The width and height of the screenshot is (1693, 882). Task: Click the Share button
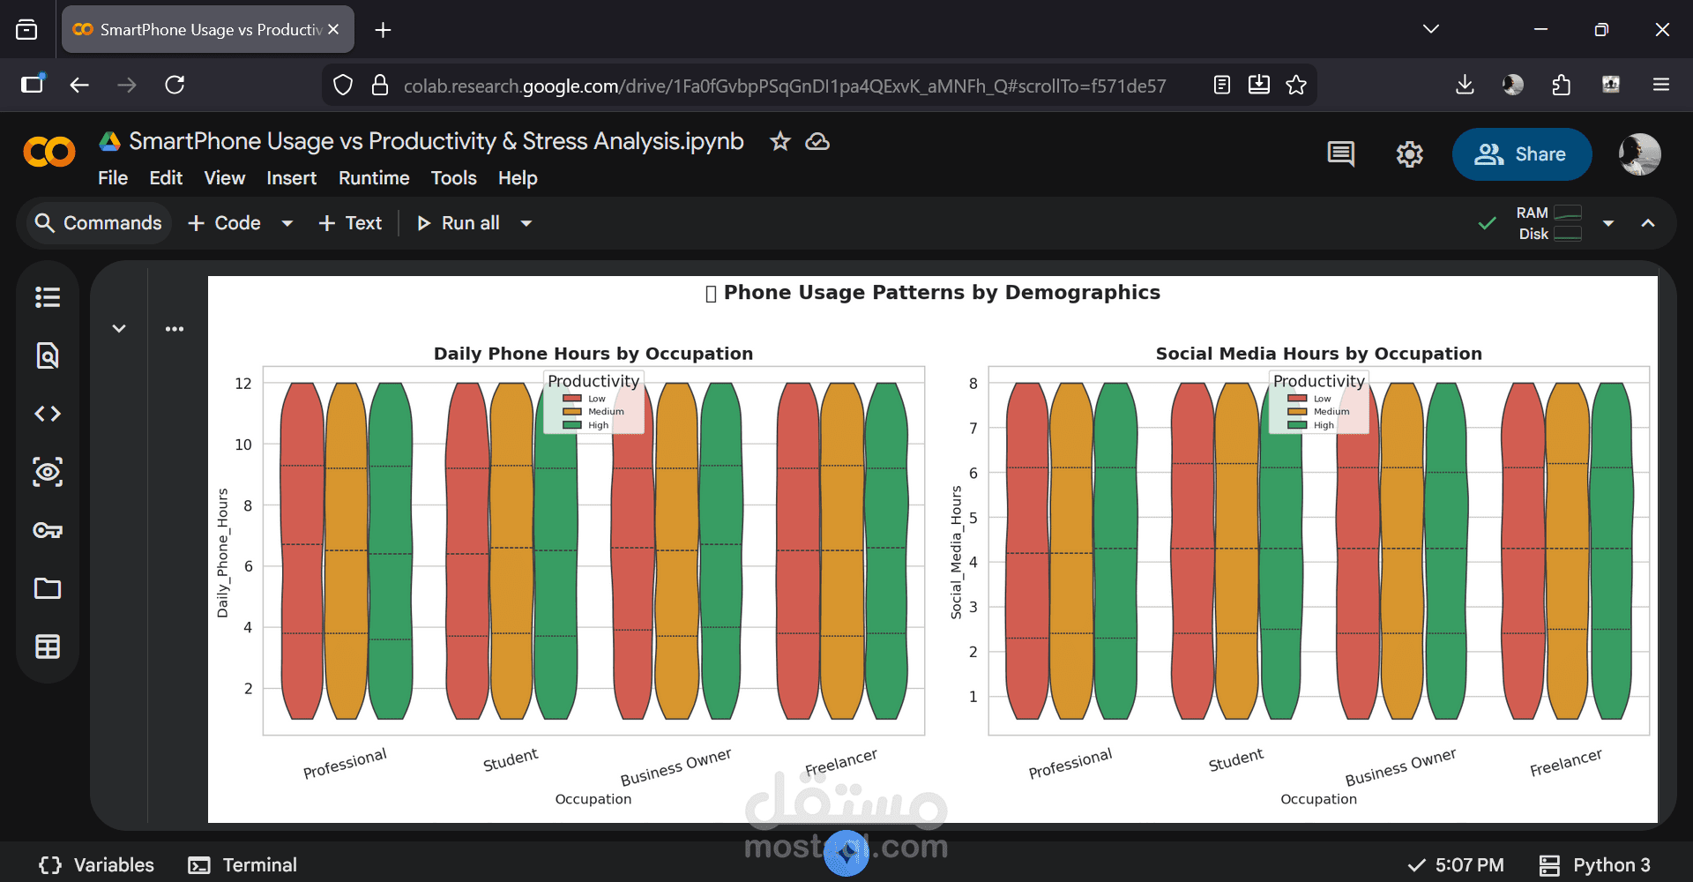click(x=1521, y=154)
